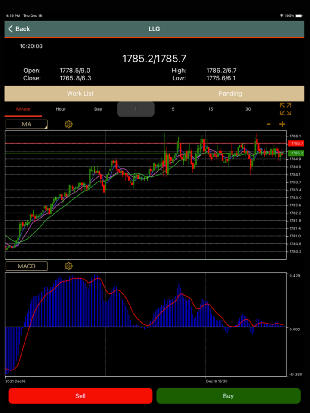Open the MACD indicator dropdown

[27, 266]
